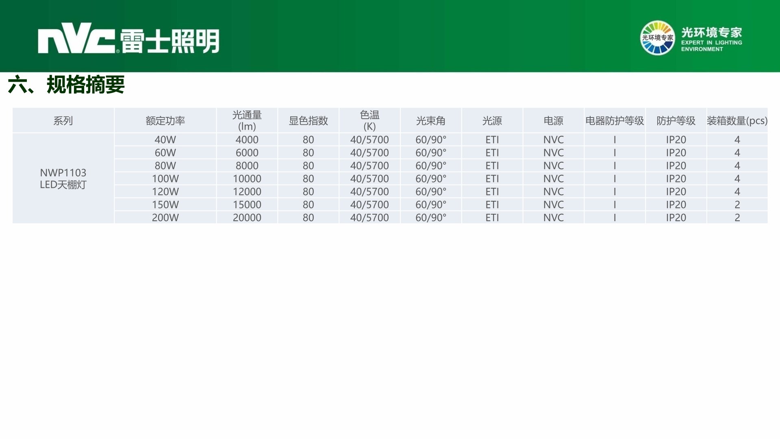This screenshot has height=439, width=780.
Task: Click the 光束角 column header
Action: tap(431, 121)
